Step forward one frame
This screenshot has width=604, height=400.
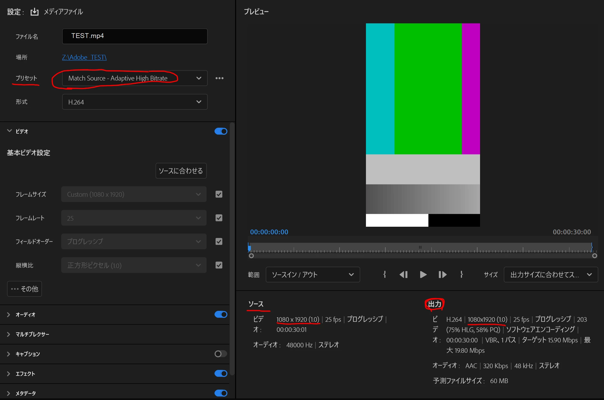[442, 275]
